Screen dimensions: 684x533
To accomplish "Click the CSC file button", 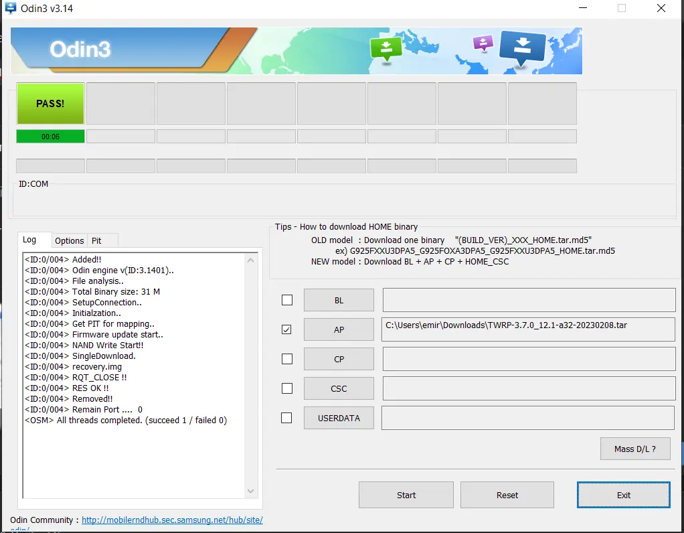I will coord(339,388).
